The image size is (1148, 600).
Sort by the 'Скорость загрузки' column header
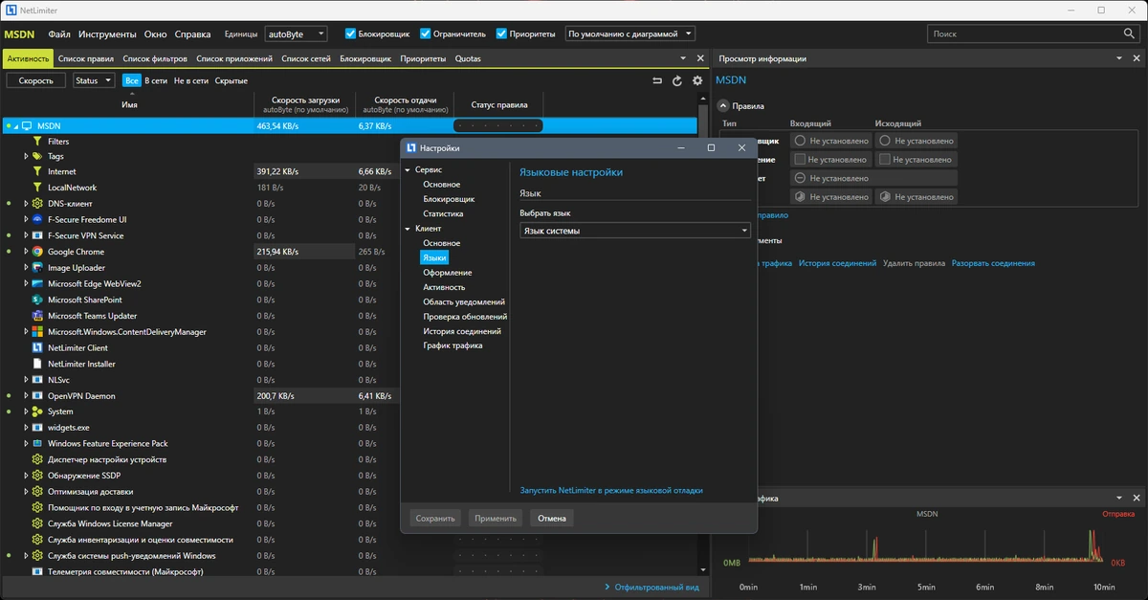coord(304,104)
